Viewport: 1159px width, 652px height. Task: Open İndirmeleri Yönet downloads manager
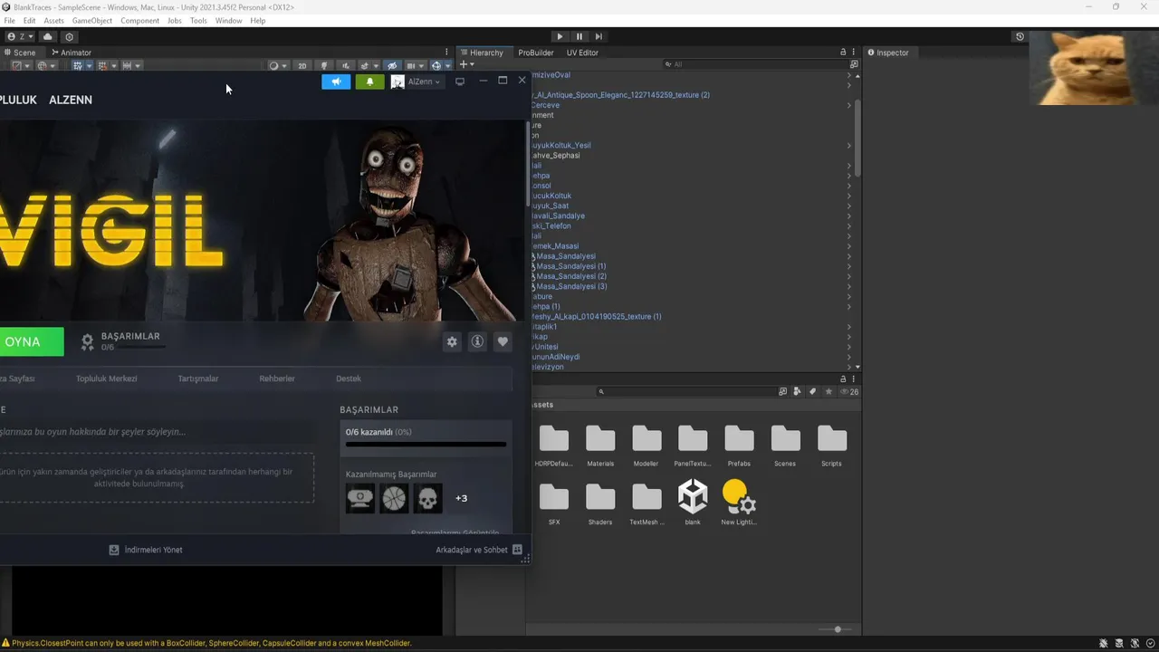tap(146, 550)
